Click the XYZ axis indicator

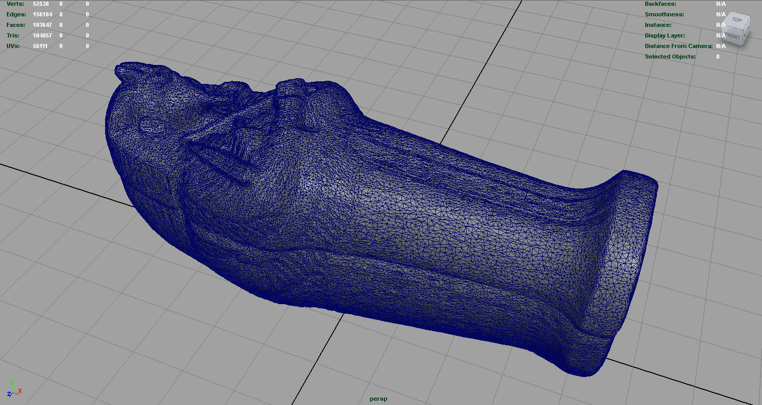click(x=14, y=390)
